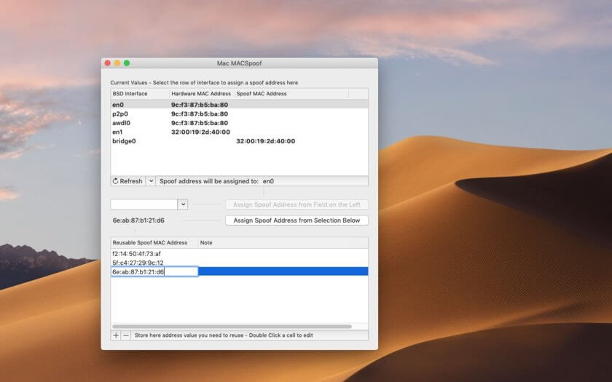This screenshot has width=612, height=382.
Task: Minimize the Mac MACSpoof window
Action: click(117, 63)
